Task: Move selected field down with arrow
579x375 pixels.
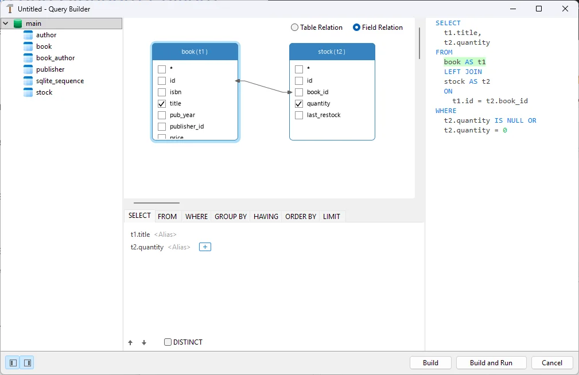Action: pos(144,342)
